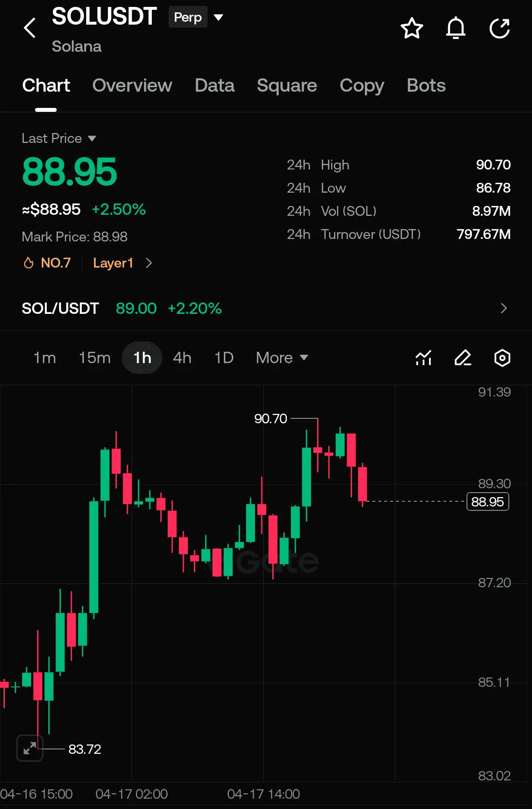The width and height of the screenshot is (532, 809).
Task: Tap the 87.20 price axis label
Action: [x=494, y=583]
